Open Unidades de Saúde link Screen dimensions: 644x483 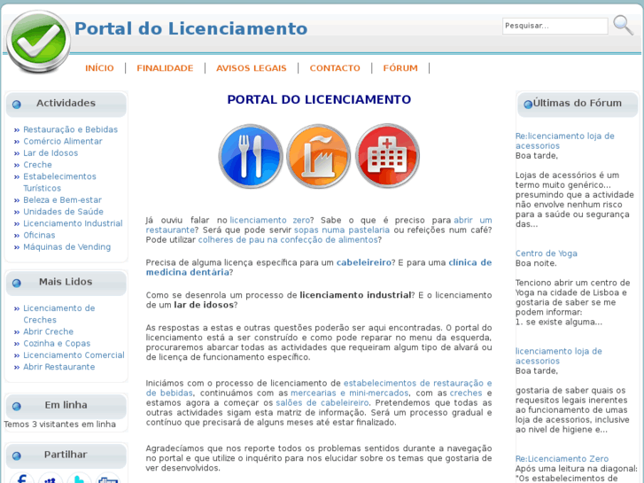click(x=63, y=212)
